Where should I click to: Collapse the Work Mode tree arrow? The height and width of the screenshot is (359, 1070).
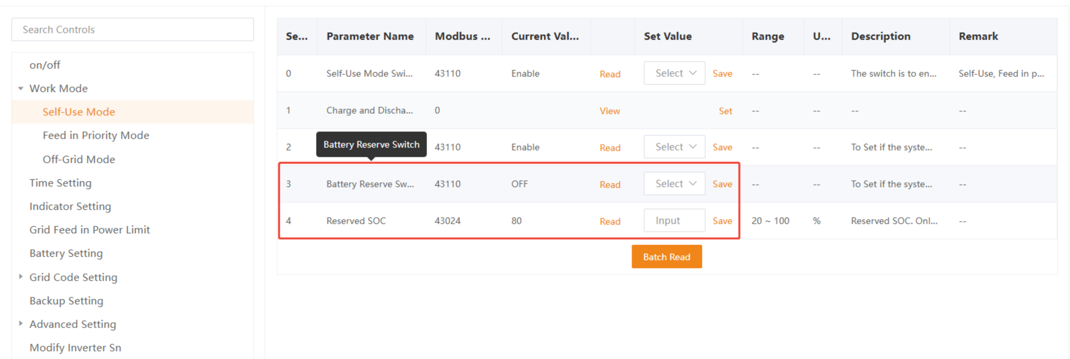(x=21, y=88)
